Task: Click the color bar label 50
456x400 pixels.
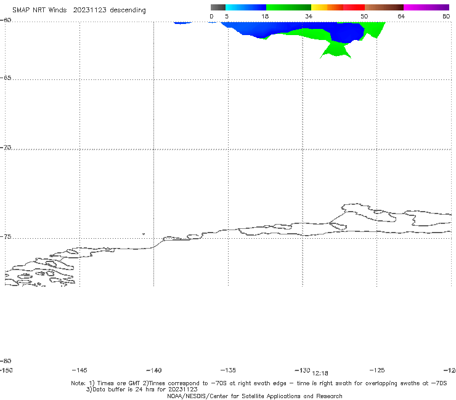Action: pyautogui.click(x=364, y=16)
